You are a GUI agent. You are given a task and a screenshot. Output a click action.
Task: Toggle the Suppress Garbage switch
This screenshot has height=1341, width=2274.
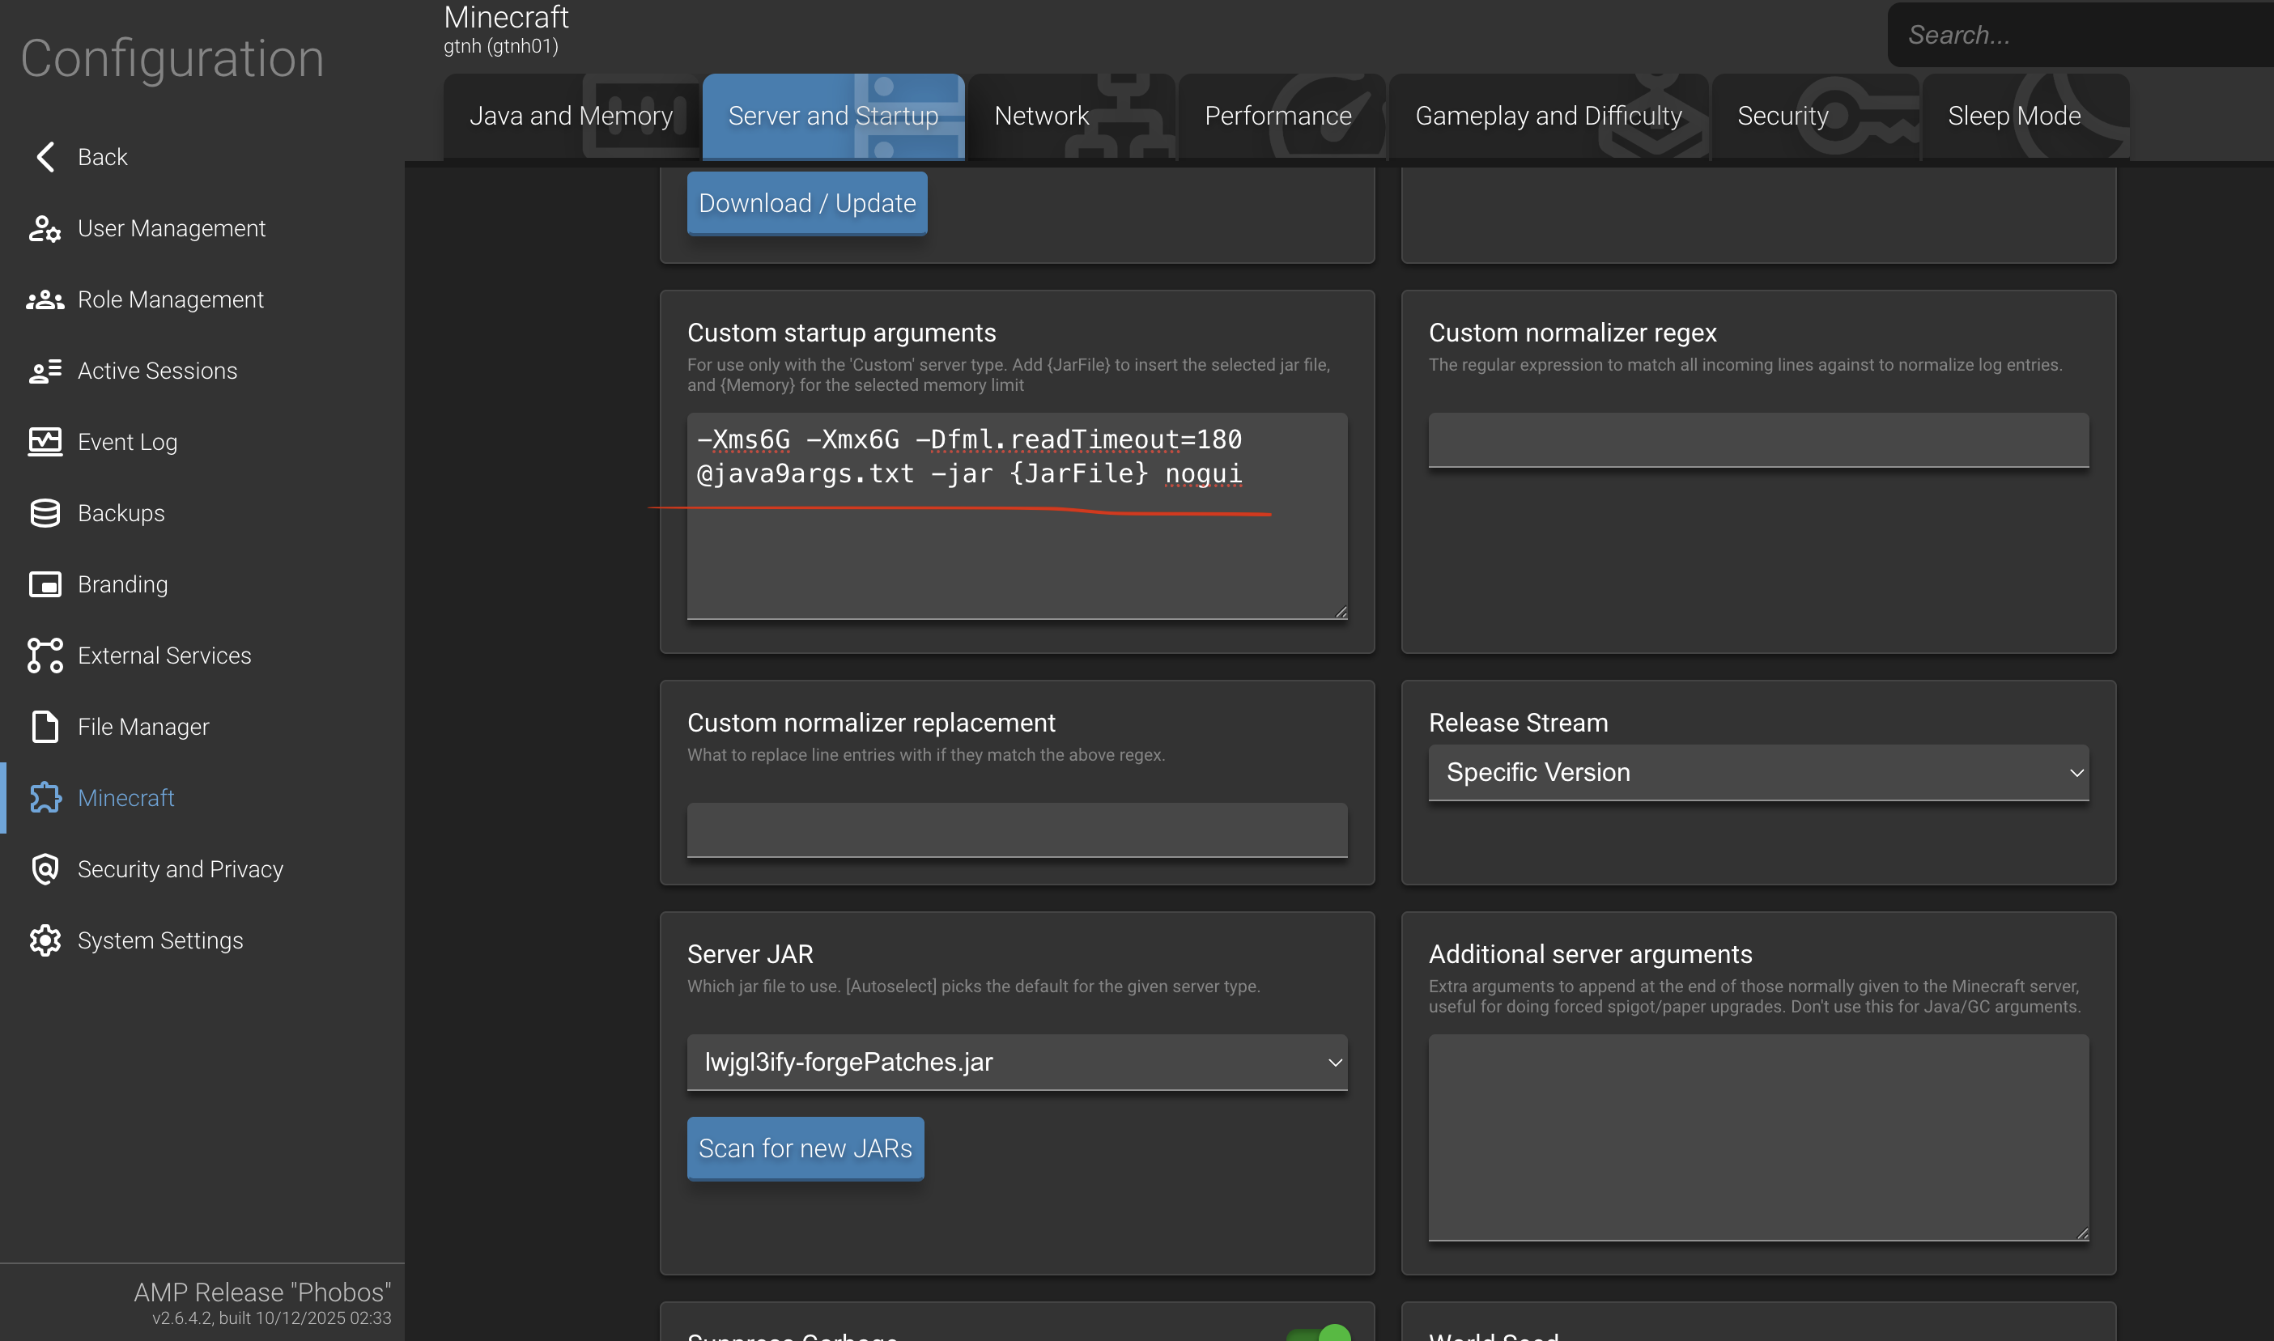1319,1334
